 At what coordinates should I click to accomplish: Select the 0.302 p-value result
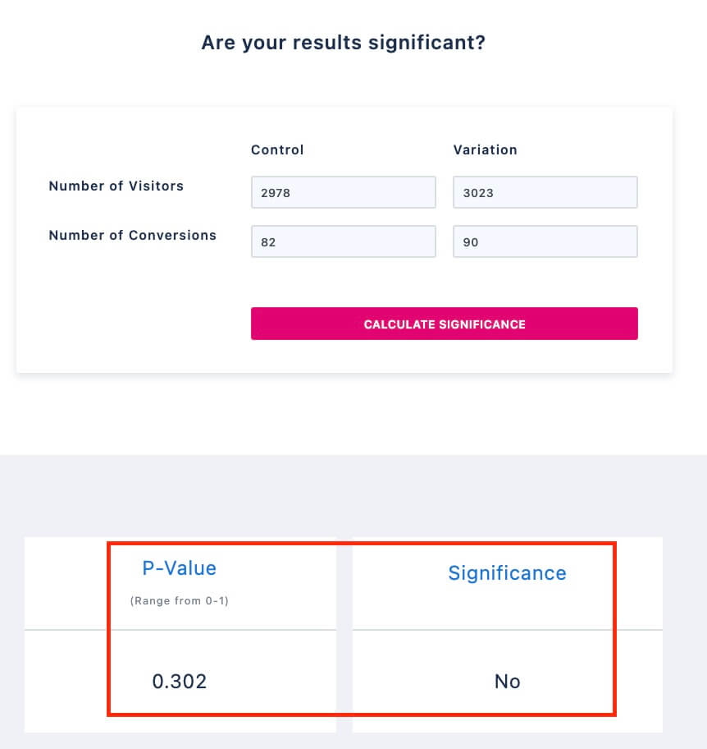[180, 681]
